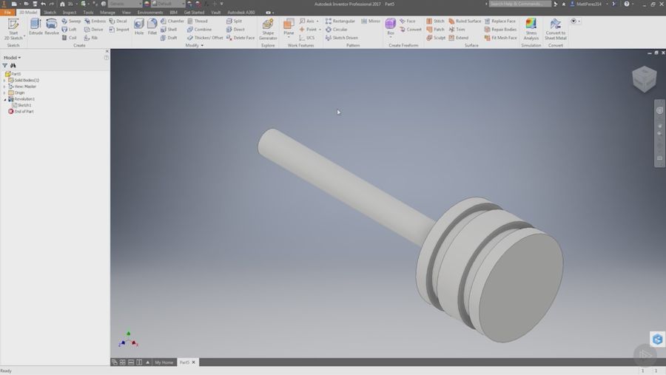Collapse the Revolution1 feature node
666x375 pixels.
[4, 99]
